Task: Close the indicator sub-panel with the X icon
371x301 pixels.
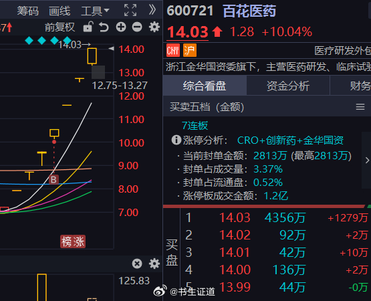Action: (137, 264)
